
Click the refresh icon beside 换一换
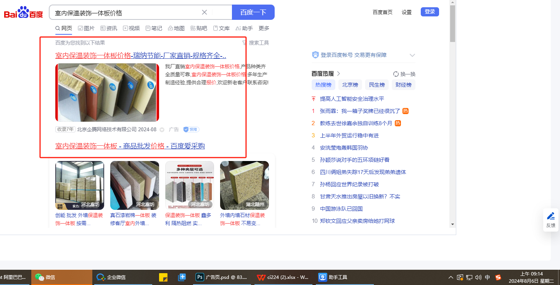tap(396, 74)
